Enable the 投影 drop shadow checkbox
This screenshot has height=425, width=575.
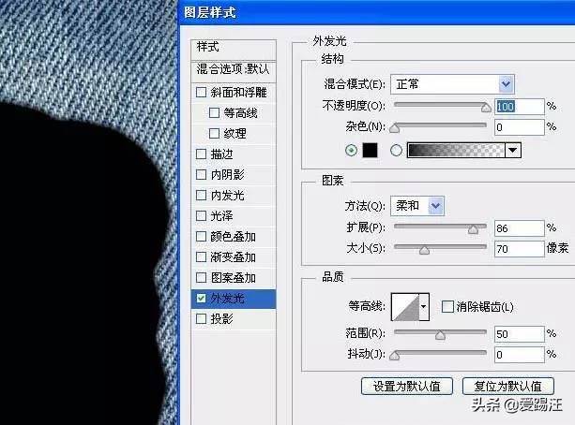point(201,319)
